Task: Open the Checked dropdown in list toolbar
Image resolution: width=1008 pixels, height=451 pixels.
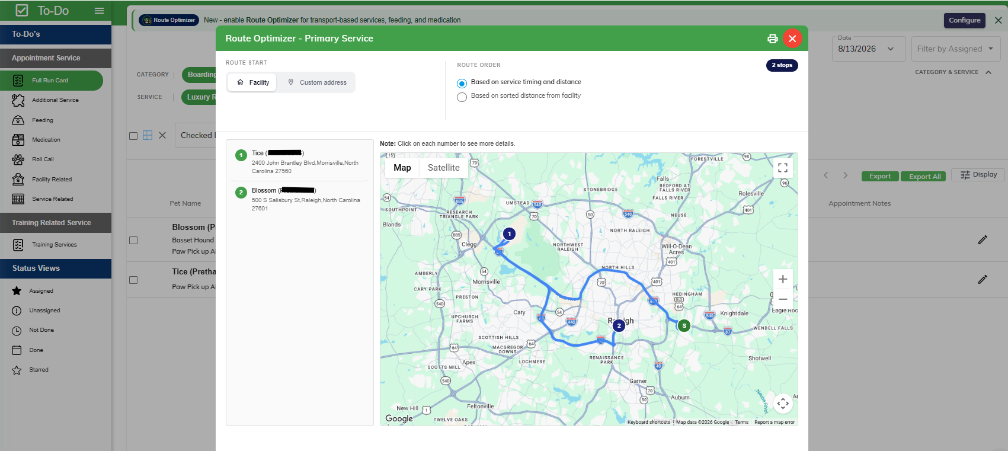Action: click(197, 136)
